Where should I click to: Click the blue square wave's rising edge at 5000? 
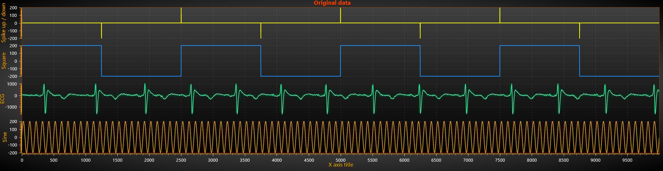[x=341, y=61]
